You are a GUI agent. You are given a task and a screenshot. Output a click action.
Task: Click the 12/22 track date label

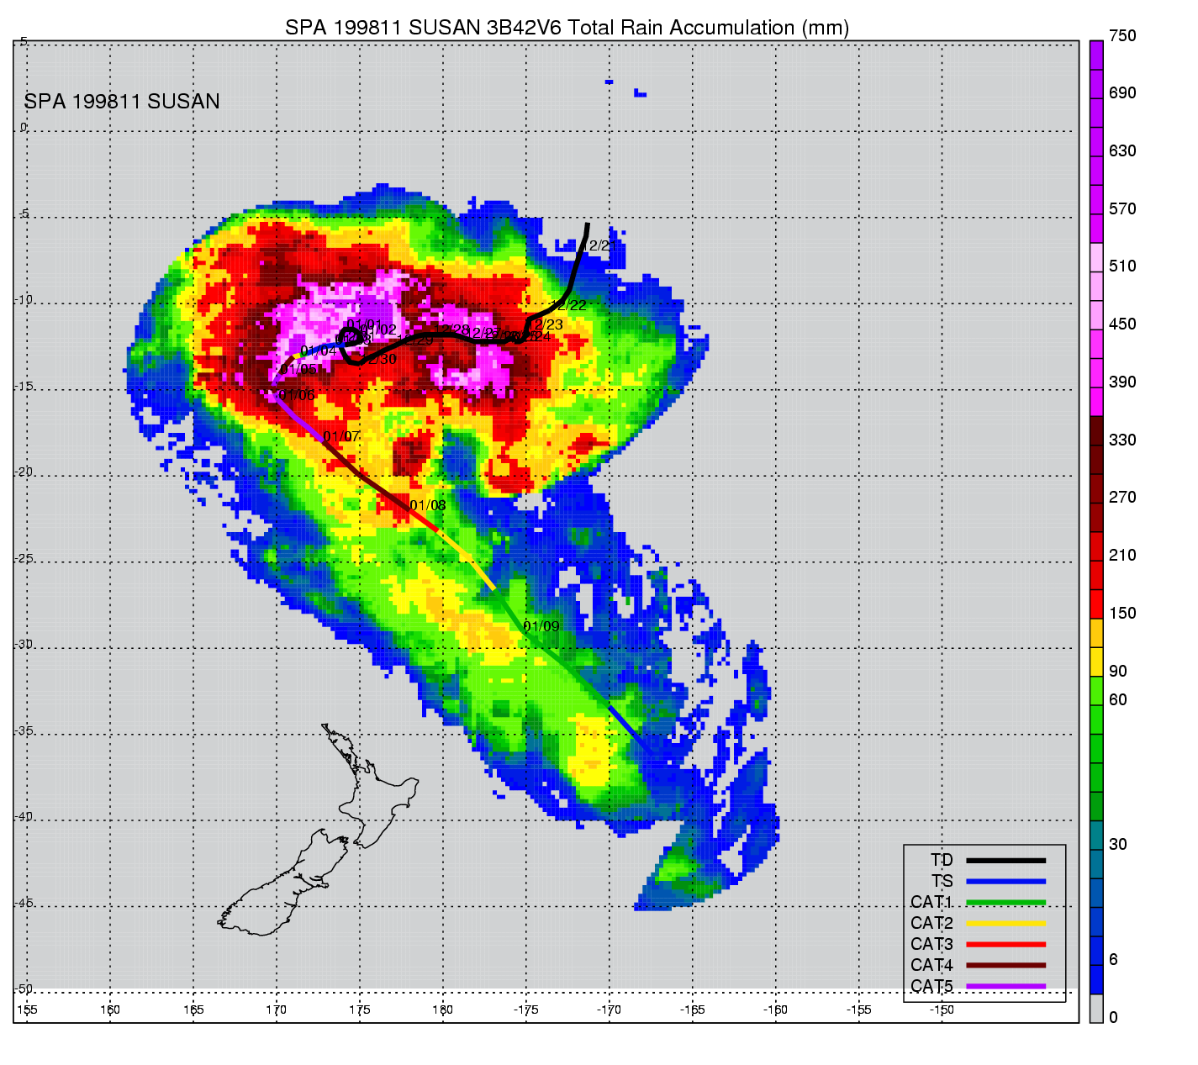pyautogui.click(x=568, y=306)
